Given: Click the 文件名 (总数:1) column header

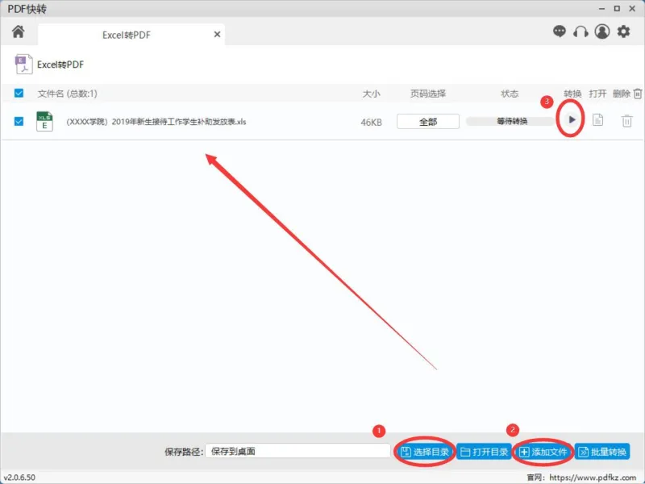Looking at the screenshot, I should tap(68, 94).
